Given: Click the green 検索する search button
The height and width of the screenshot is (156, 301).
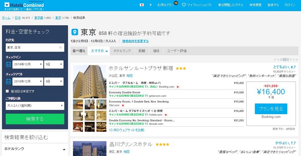Looking at the screenshot, I should click(x=35, y=119).
